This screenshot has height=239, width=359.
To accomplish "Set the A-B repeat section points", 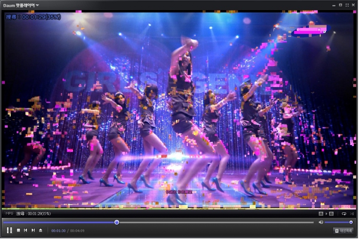I will [326, 214].
